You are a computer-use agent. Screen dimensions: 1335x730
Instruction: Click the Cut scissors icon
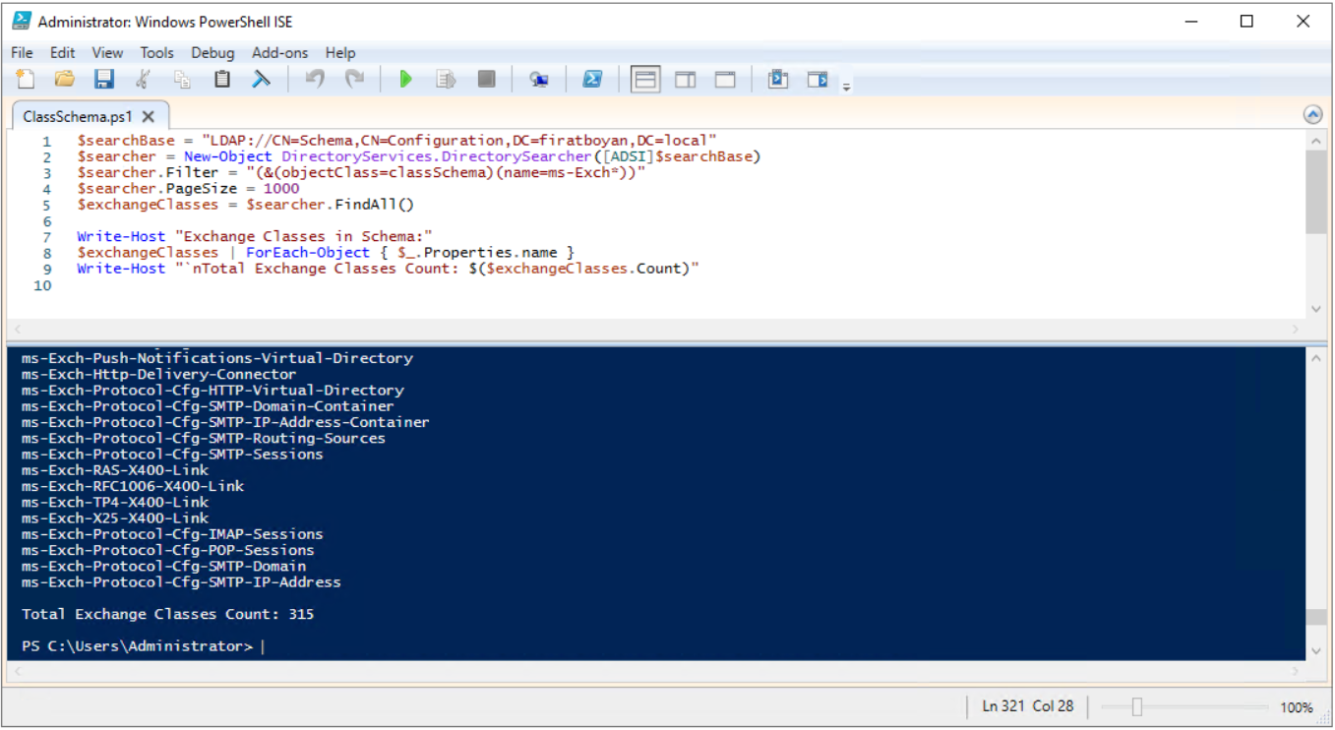[144, 80]
